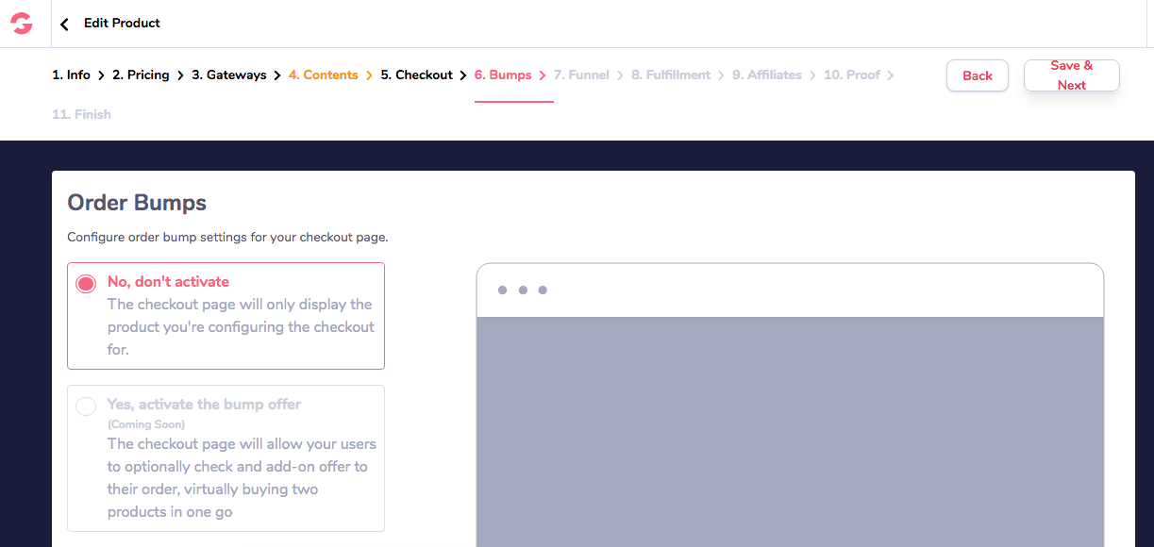Viewport: 1154px width, 547px height.
Task: Click the Save & Next button
Action: point(1072,75)
